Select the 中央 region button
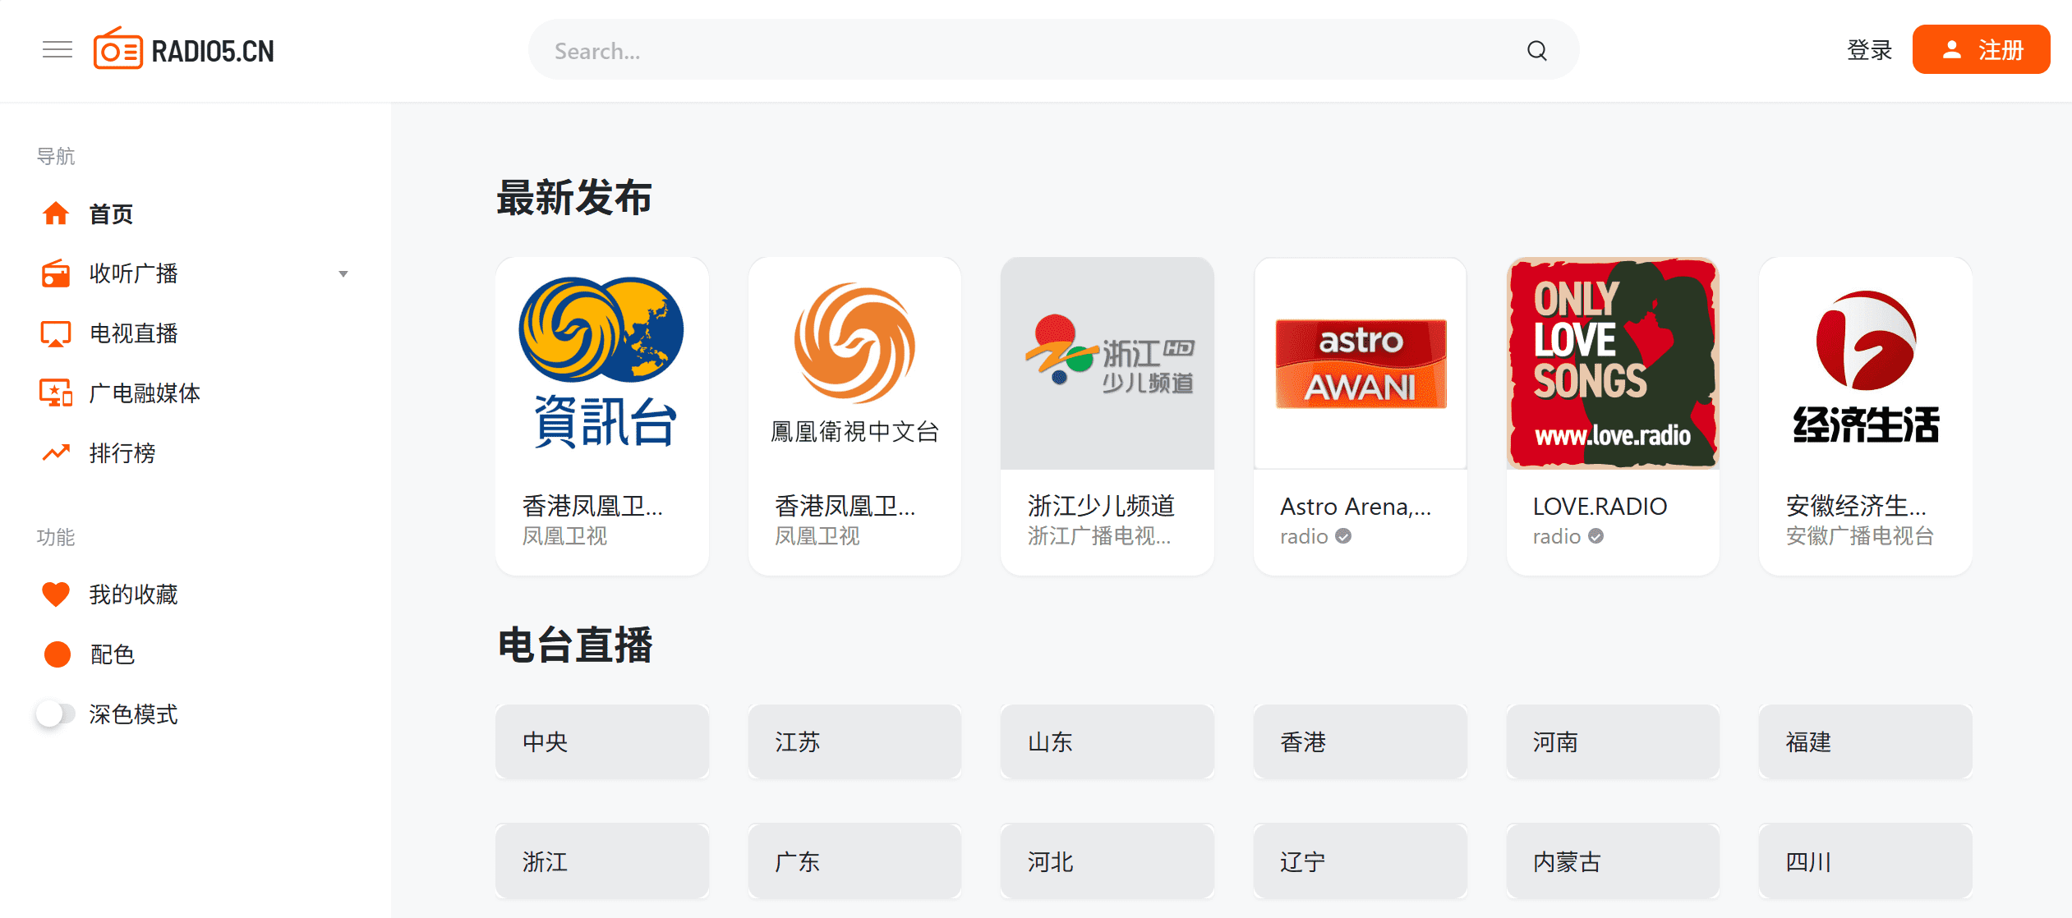Screen dimensions: 2072x918 coord(602,741)
